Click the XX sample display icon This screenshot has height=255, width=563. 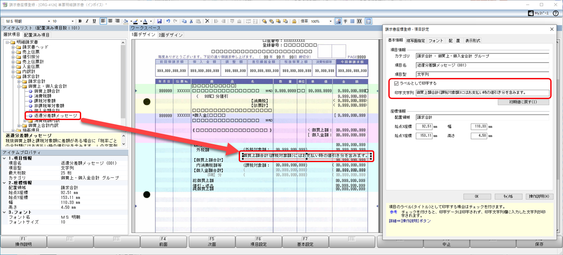click(359, 21)
